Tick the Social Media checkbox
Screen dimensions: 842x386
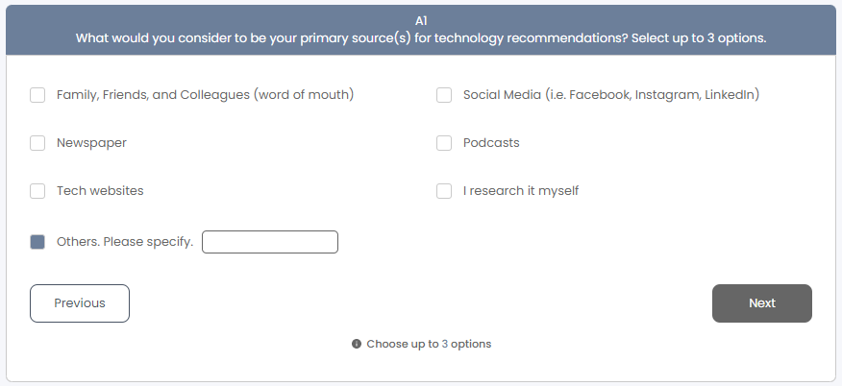(444, 95)
